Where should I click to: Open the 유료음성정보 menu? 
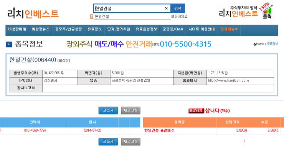146,29
